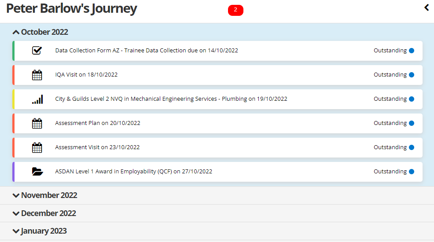Click the Outstanding status on Assessment Visit row
The image size is (434, 242).
(390, 147)
